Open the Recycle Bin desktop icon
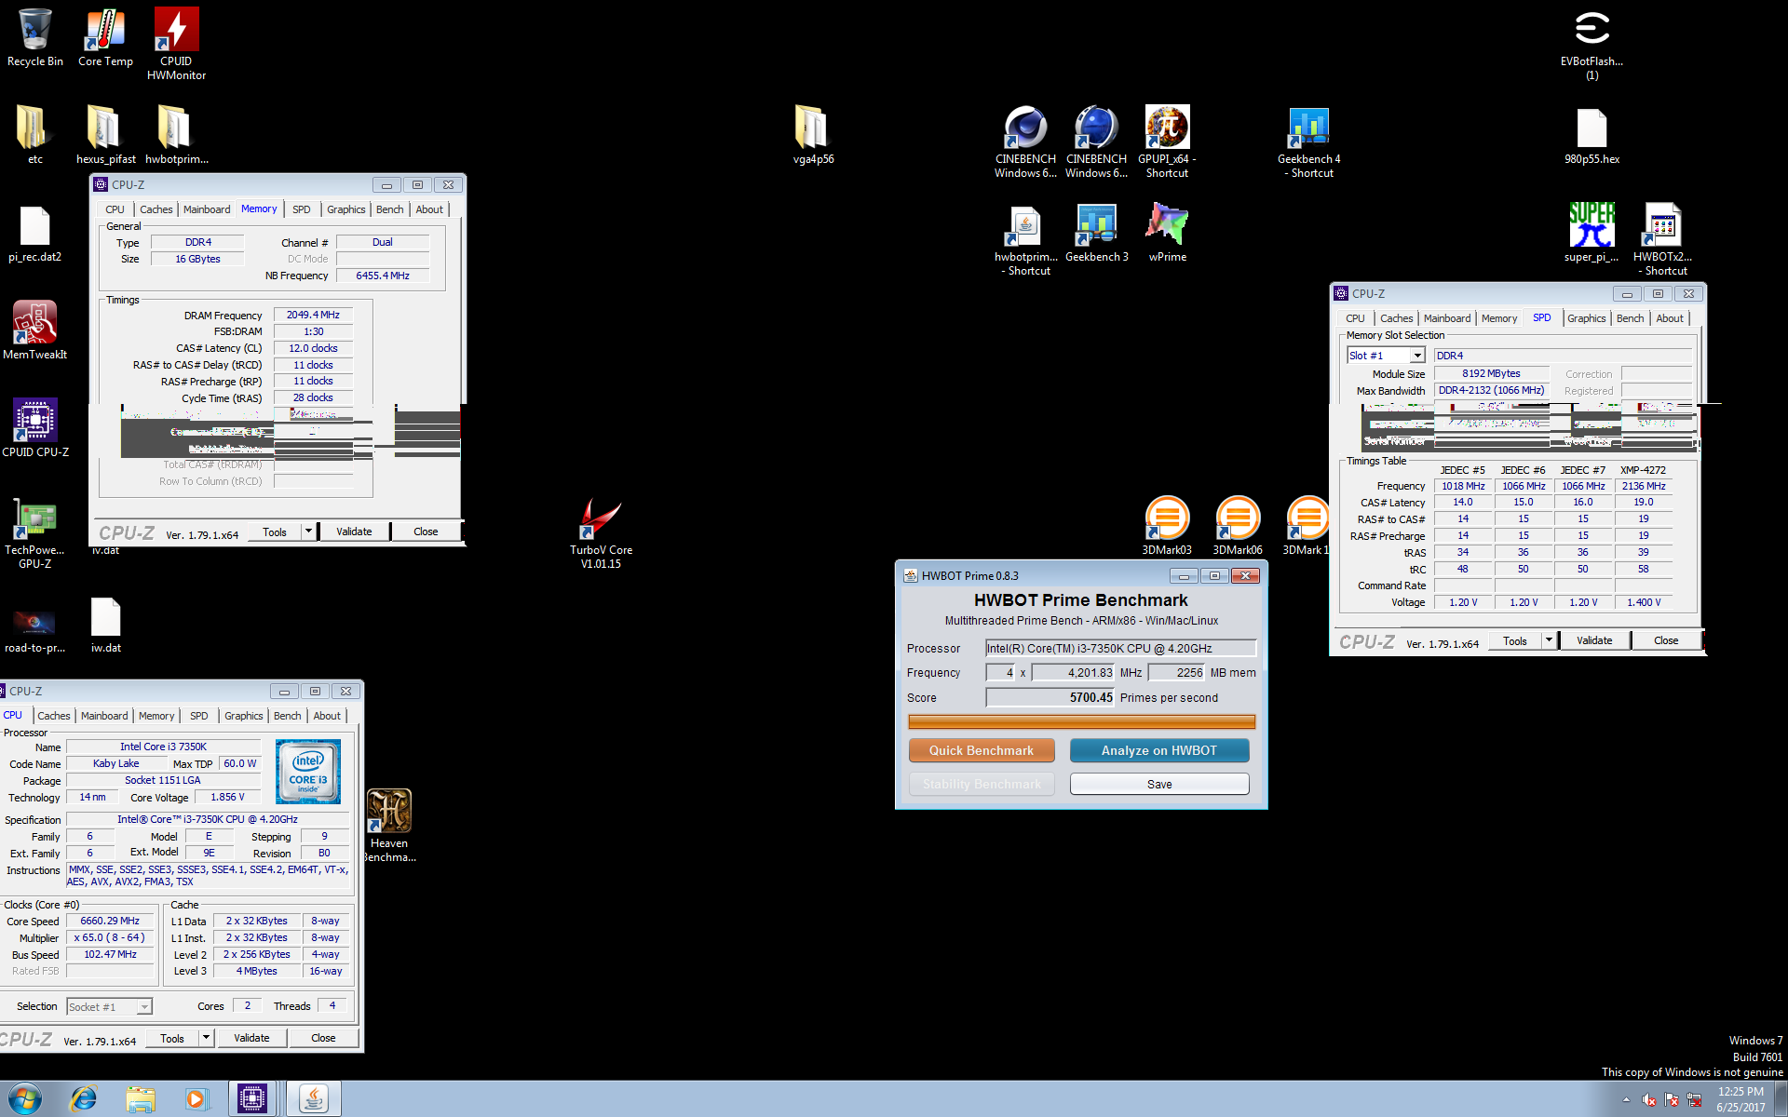 35,37
